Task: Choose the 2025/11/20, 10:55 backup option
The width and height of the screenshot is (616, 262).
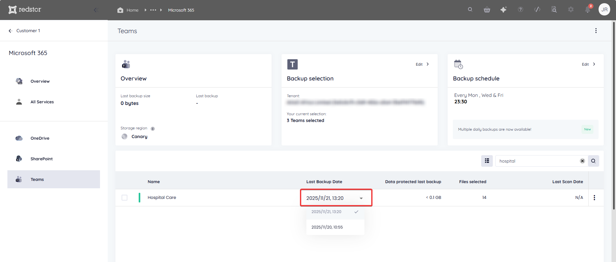Action: pos(335,227)
